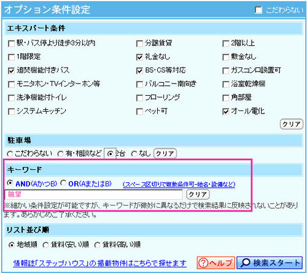Sort by 賃料(安い)順 radio option
The height and width of the screenshot is (273, 307).
(x=45, y=245)
